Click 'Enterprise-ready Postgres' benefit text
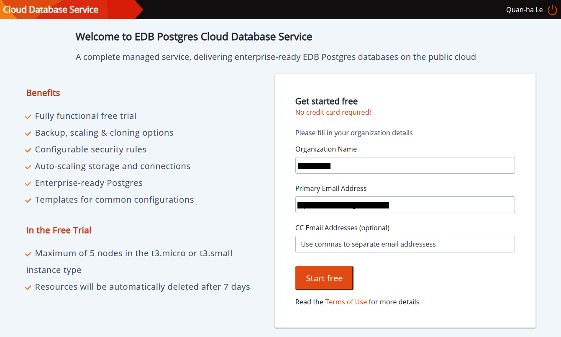561x337 pixels. (89, 183)
